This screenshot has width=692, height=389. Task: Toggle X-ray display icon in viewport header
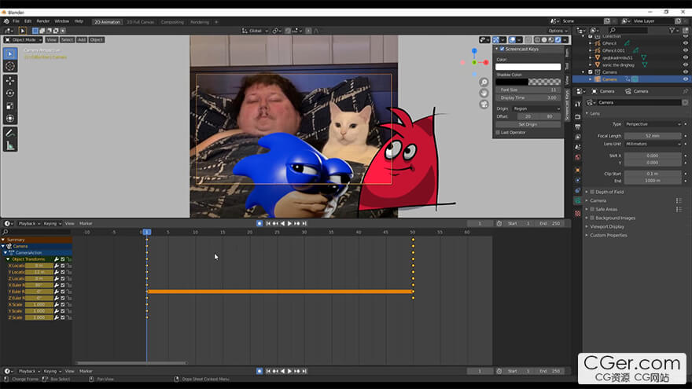pos(528,40)
